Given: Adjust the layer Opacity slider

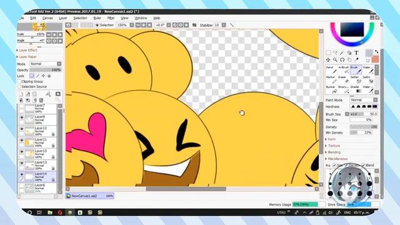Looking at the screenshot, I should [46, 69].
